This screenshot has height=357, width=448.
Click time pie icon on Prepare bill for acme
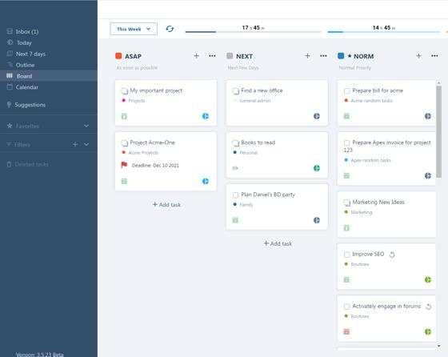pyautogui.click(x=428, y=116)
